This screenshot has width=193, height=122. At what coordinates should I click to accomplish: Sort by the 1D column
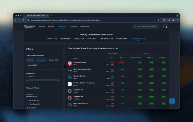coord(112,58)
